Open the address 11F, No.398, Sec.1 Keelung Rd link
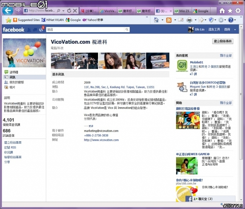This screenshot has width=245, height=209. pos(119,87)
